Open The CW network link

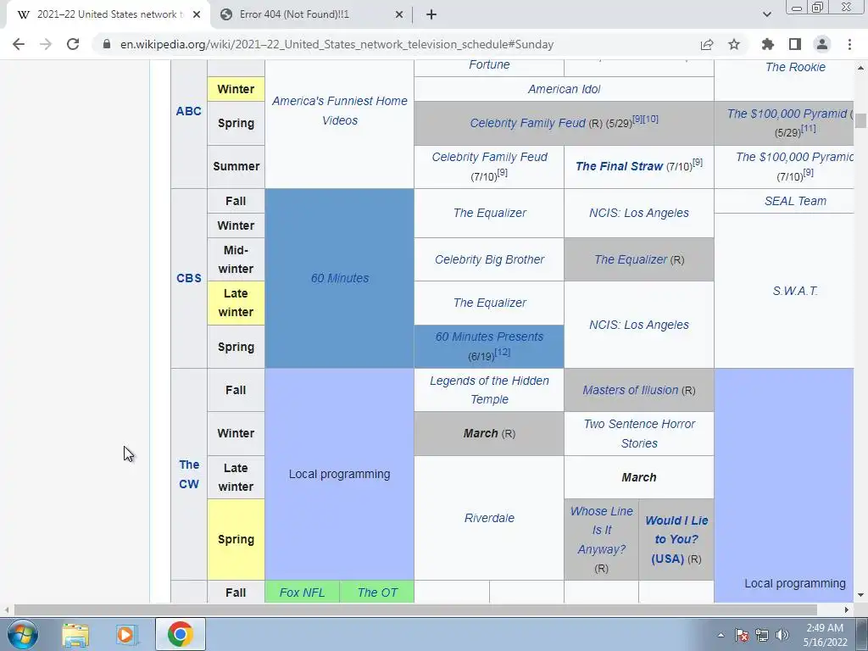[189, 474]
